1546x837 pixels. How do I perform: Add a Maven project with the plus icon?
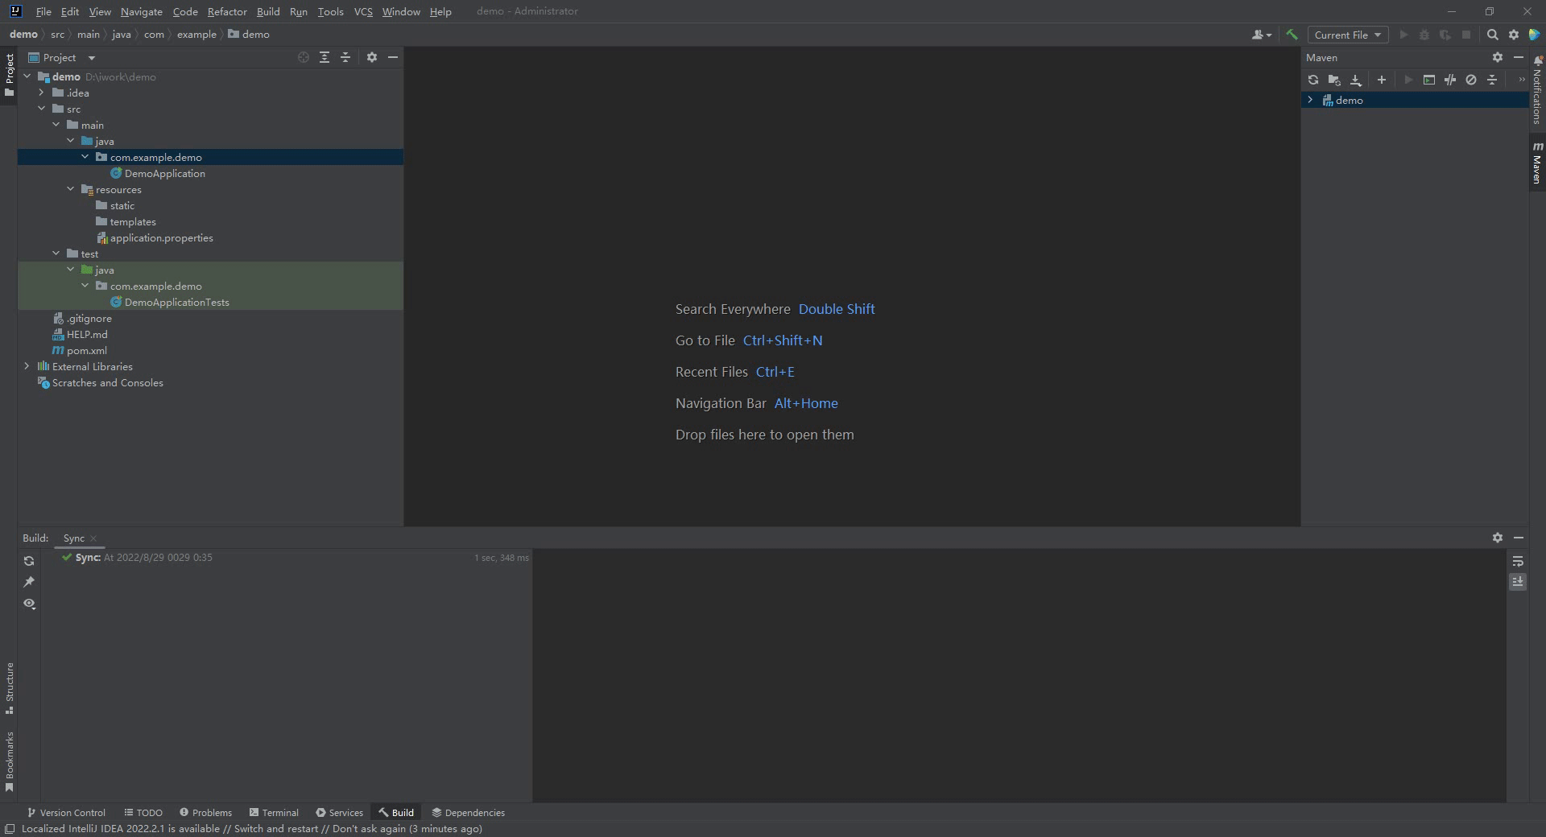1381,80
